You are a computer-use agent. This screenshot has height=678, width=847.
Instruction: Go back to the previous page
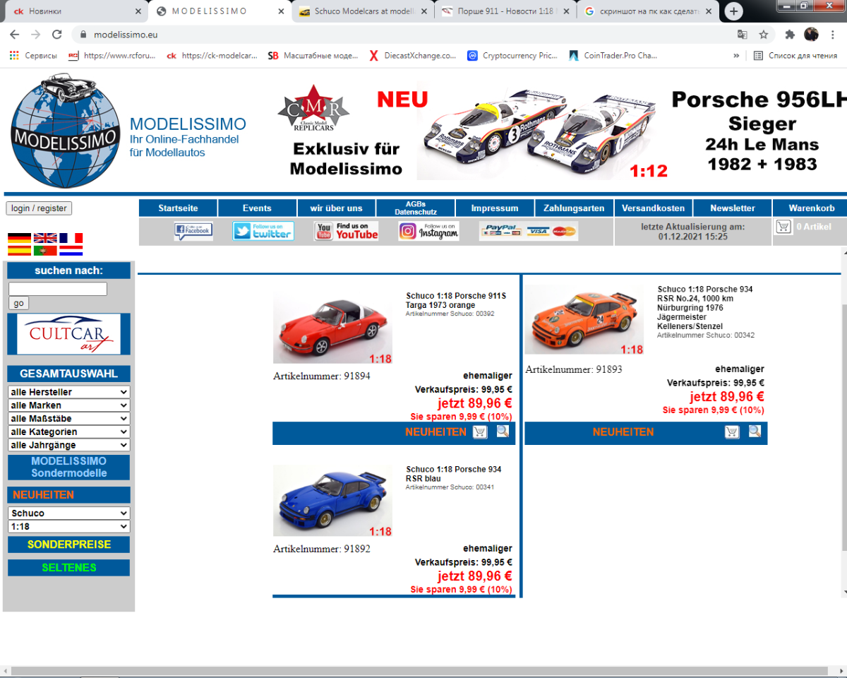[15, 35]
